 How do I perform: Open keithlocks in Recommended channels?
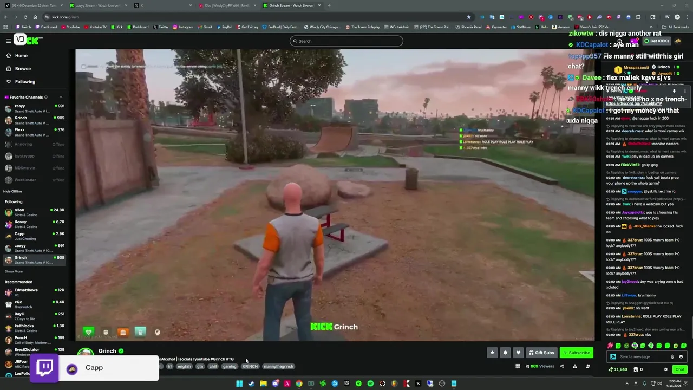click(34, 328)
